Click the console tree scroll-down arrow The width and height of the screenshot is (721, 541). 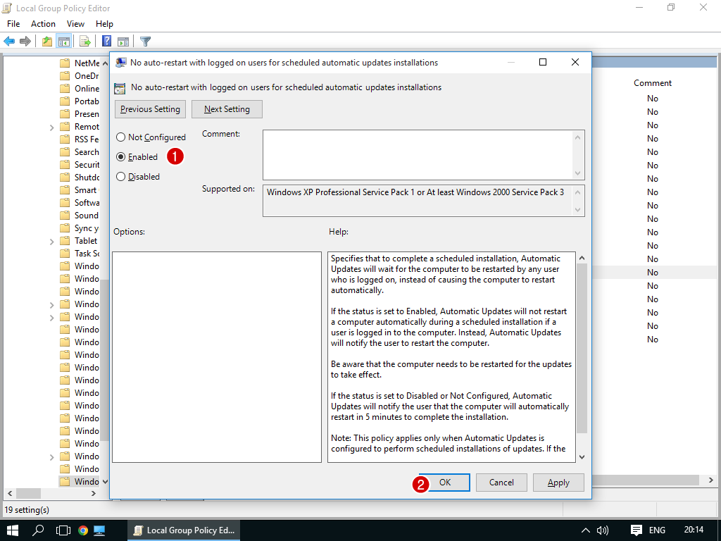click(x=106, y=482)
